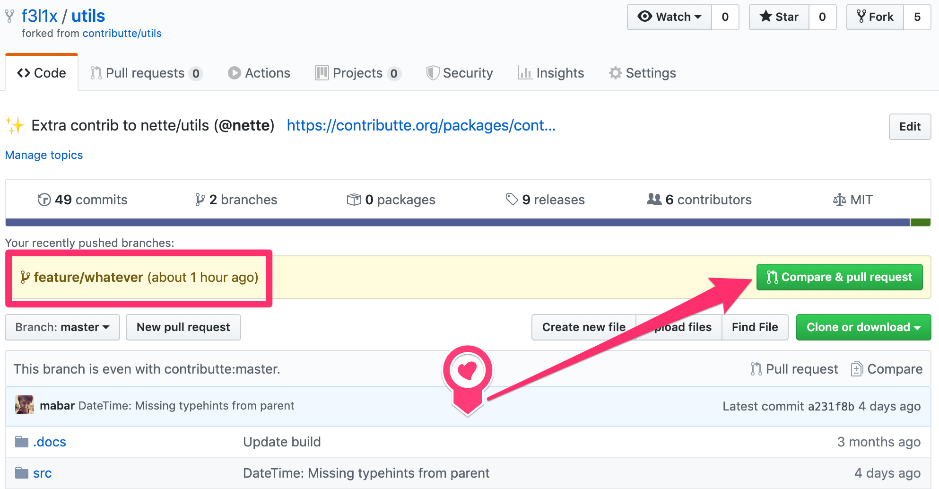Image resolution: width=939 pixels, height=489 pixels.
Task: Expand the Clone or download dropdown
Action: pos(863,327)
